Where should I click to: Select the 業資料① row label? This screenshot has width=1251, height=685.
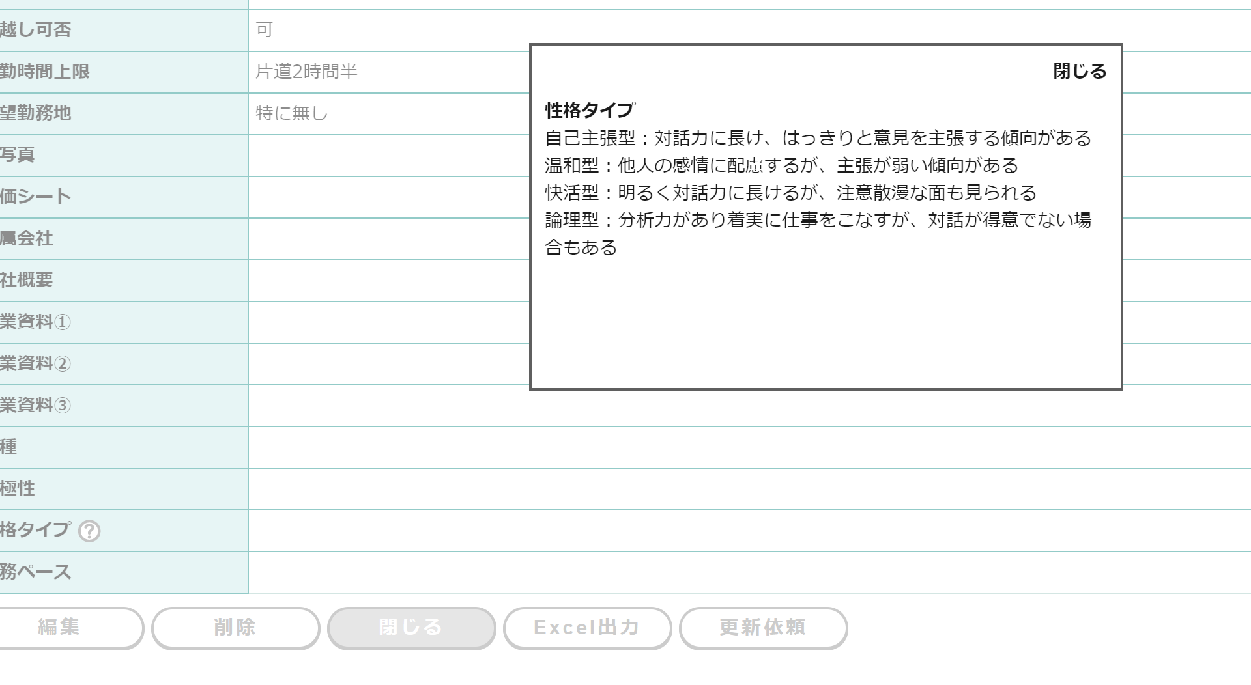click(35, 322)
